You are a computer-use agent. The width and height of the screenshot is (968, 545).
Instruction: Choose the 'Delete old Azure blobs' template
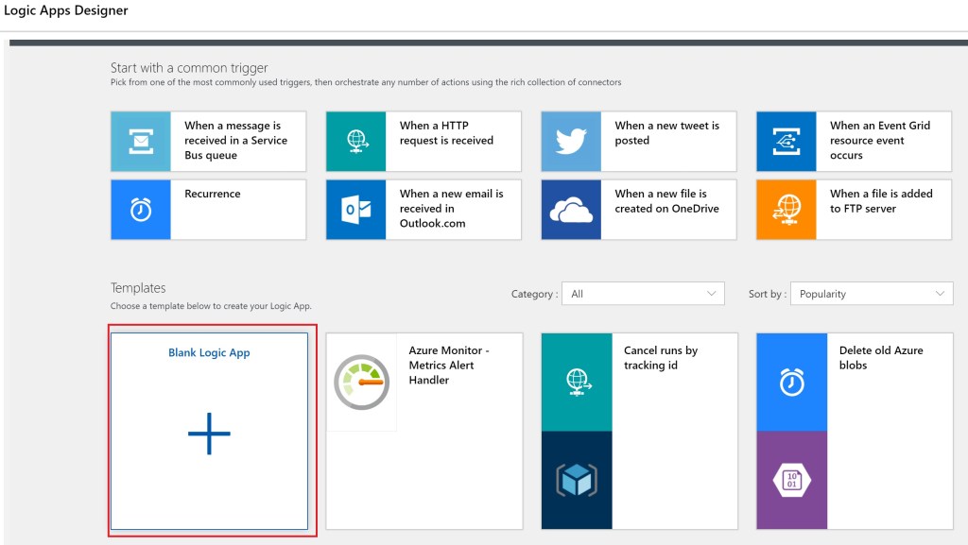(881, 357)
